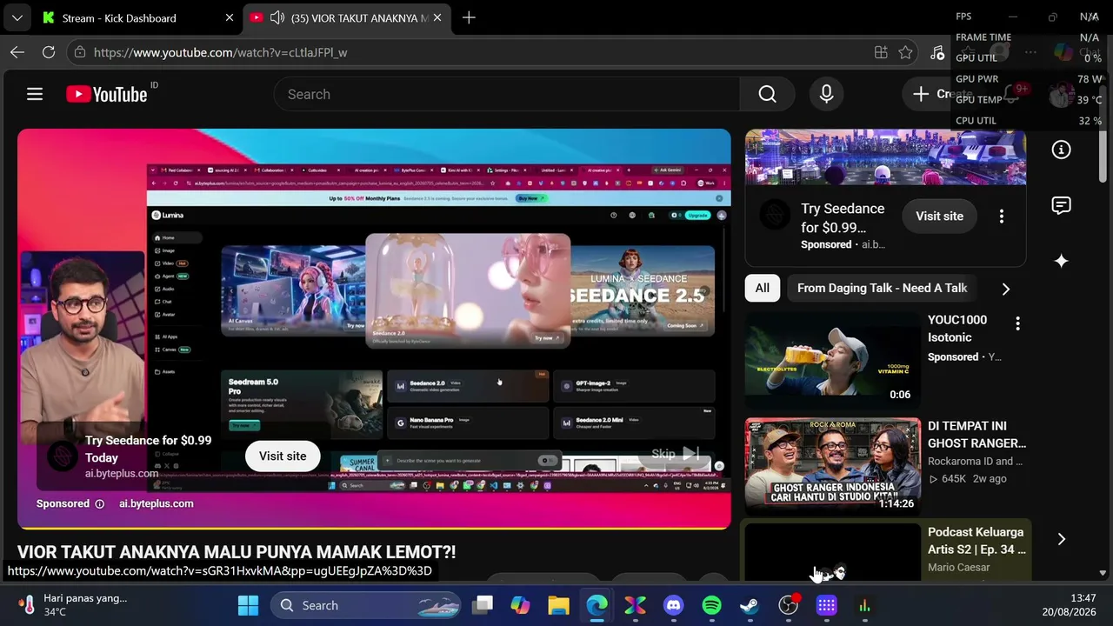Open the purple grid app on the taskbar
Image resolution: width=1113 pixels, height=626 pixels.
point(826,605)
